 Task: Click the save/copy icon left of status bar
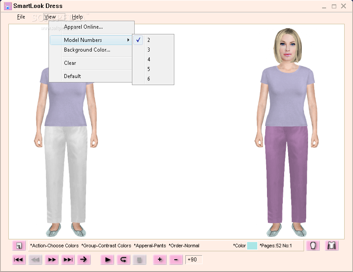(x=19, y=246)
